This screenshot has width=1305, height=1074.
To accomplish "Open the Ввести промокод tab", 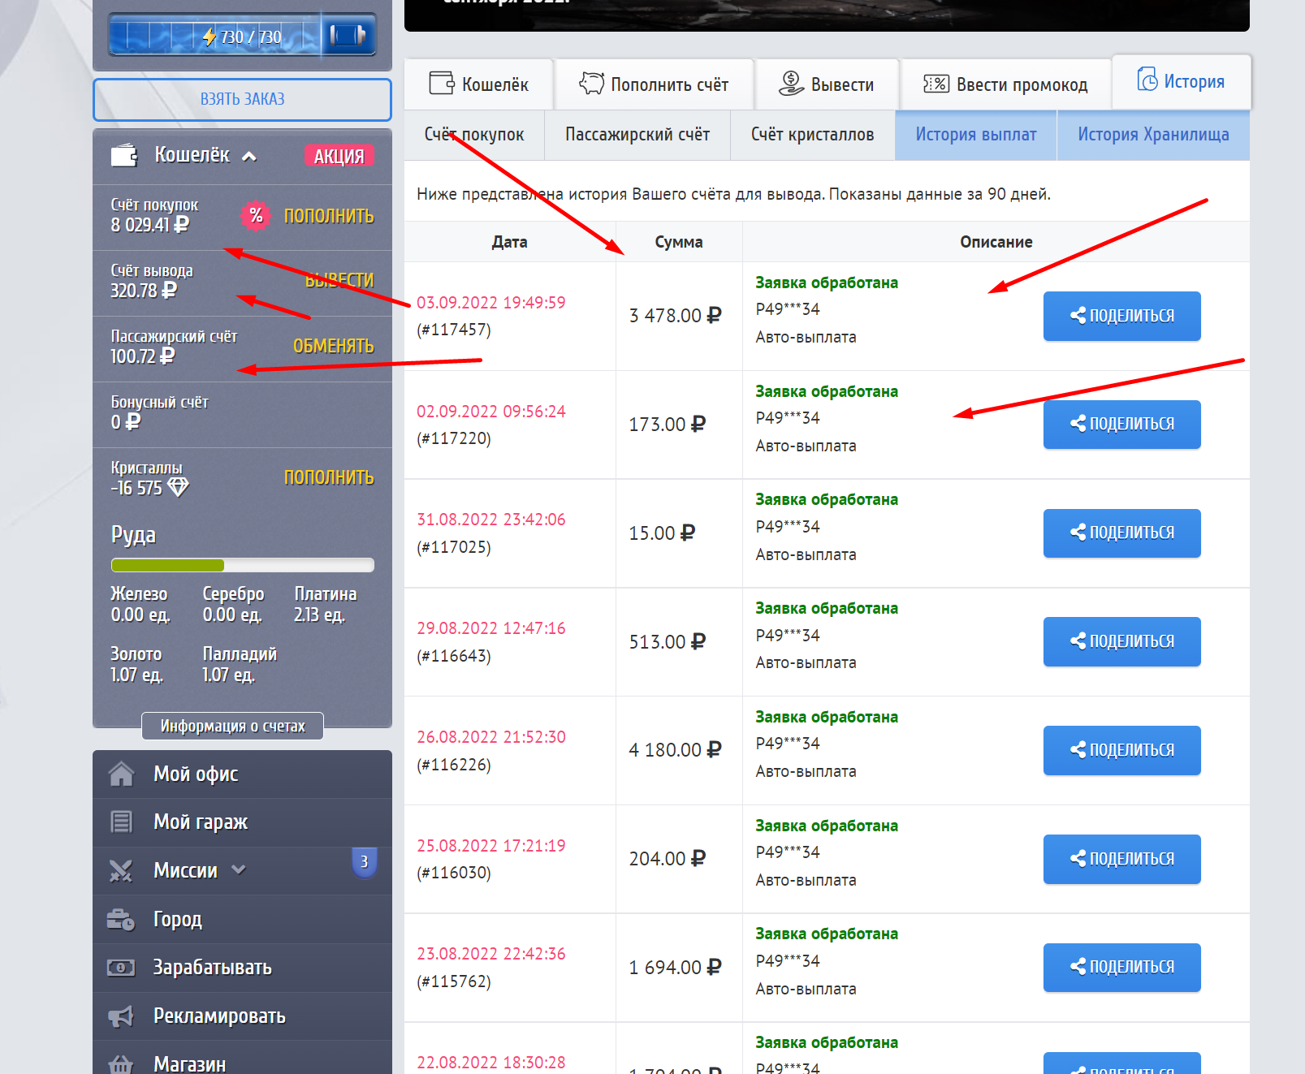I will point(1005,84).
